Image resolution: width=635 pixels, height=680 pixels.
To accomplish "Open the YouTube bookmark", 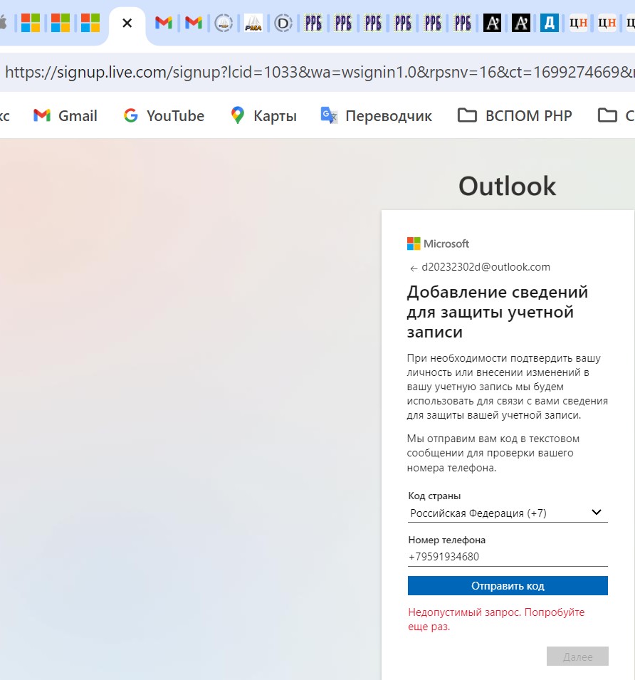I will [x=164, y=116].
